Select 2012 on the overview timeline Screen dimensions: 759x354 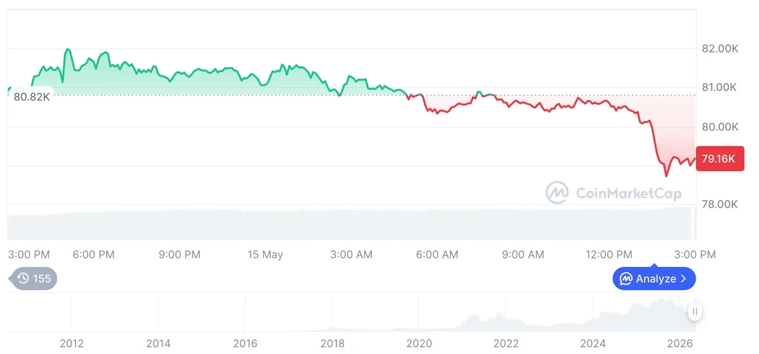pyautogui.click(x=71, y=343)
